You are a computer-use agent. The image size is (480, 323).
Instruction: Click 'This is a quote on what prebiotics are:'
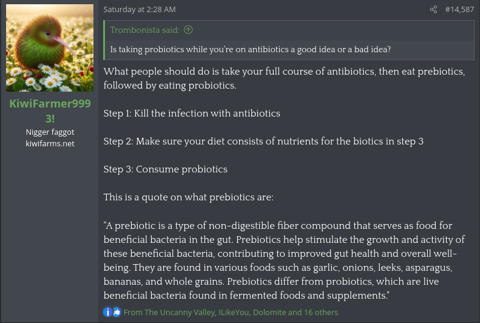[189, 197]
